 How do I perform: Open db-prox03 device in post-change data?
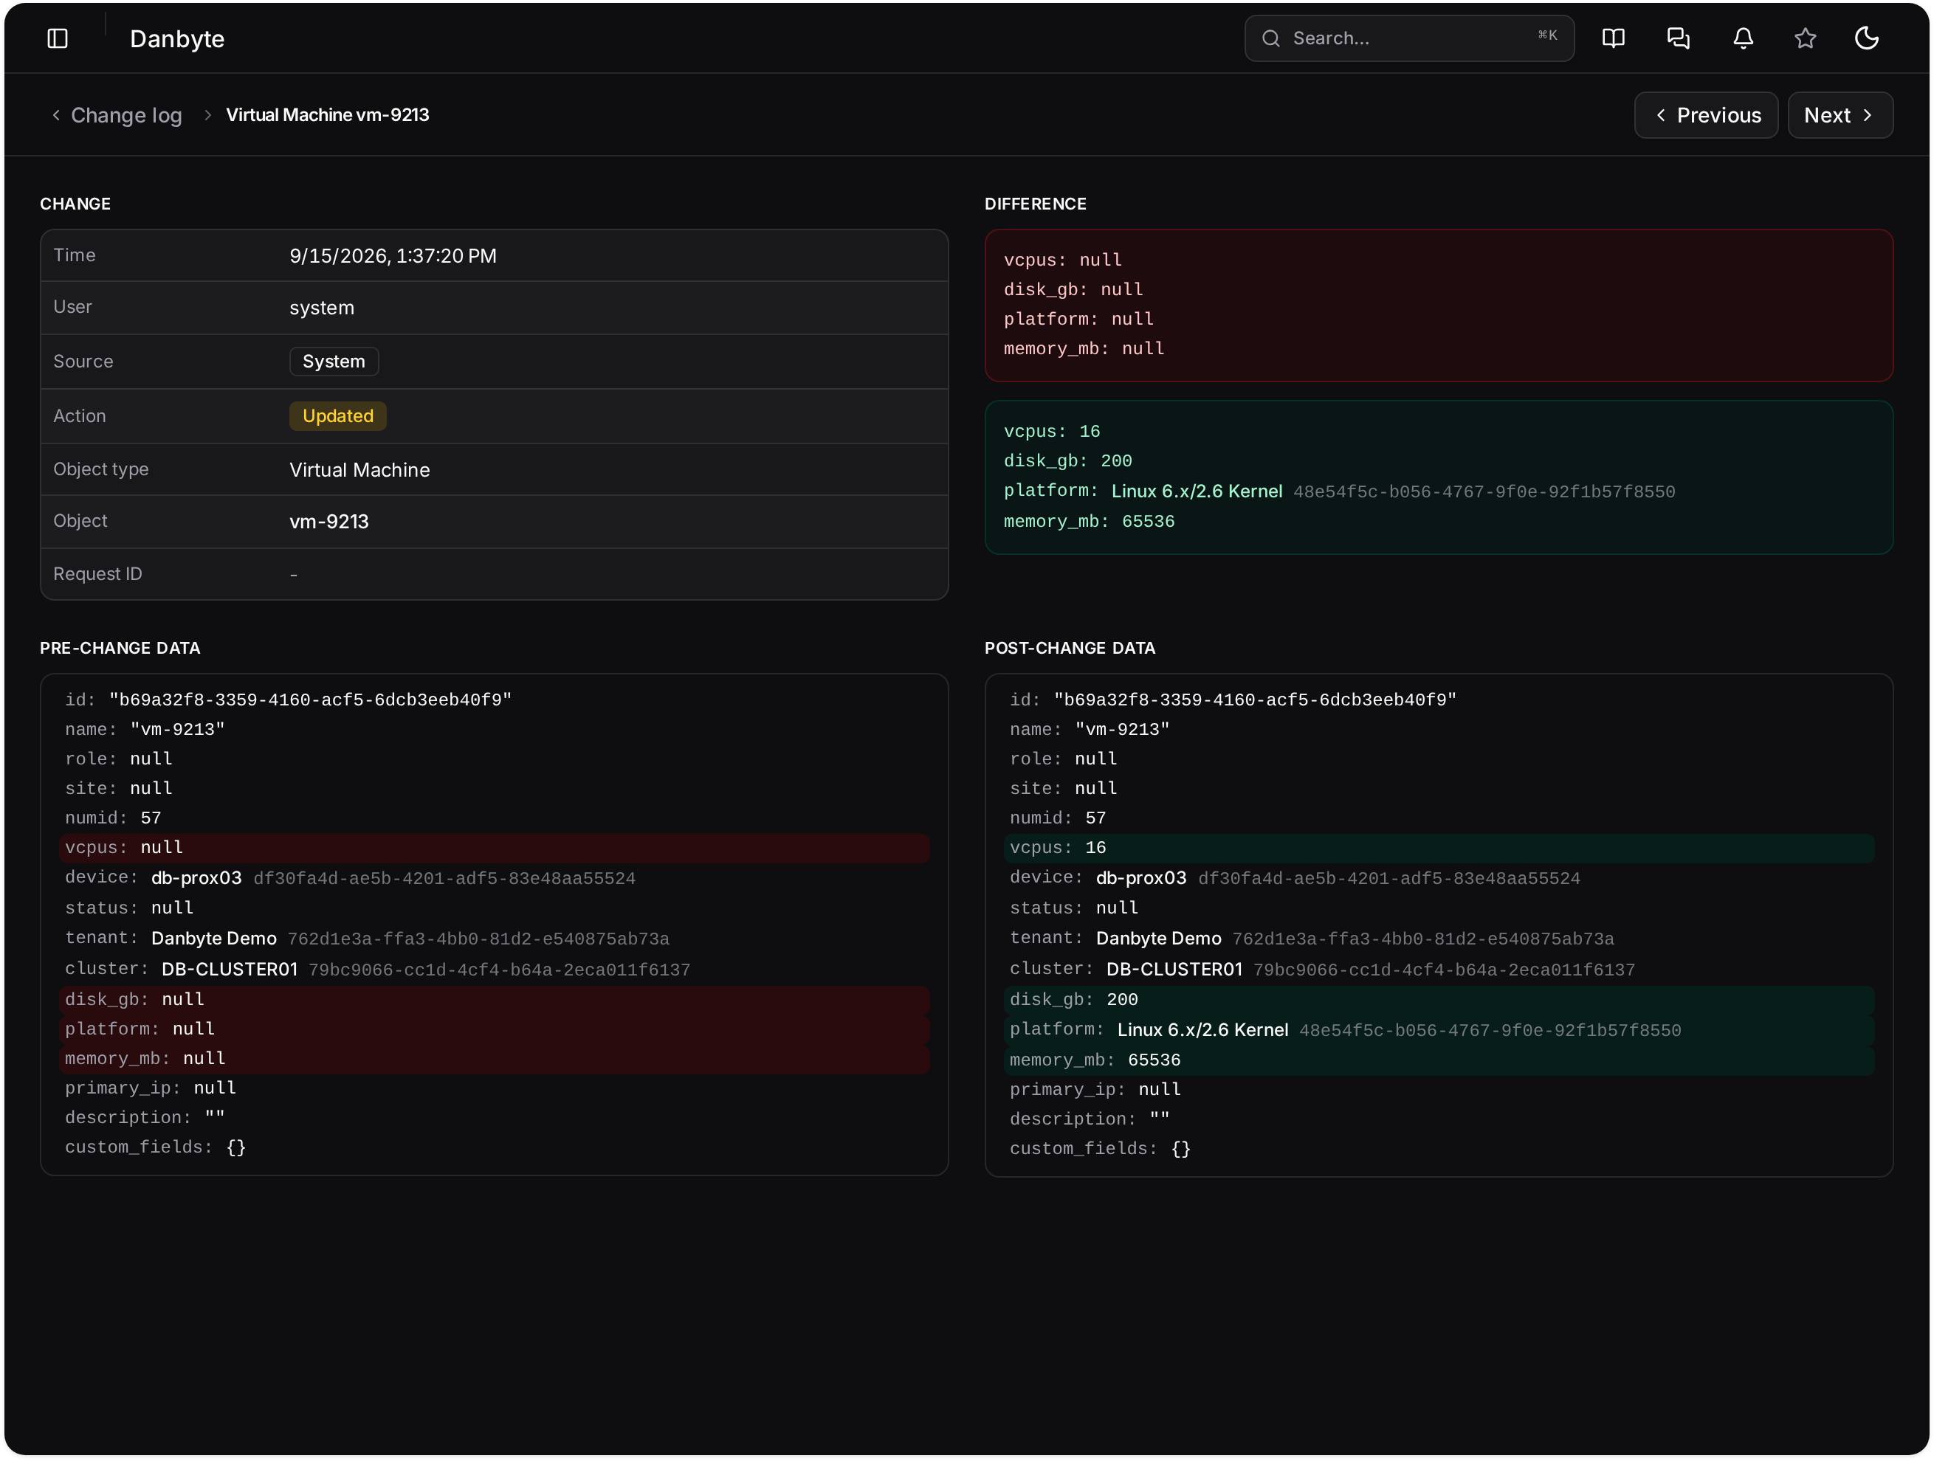tap(1141, 878)
